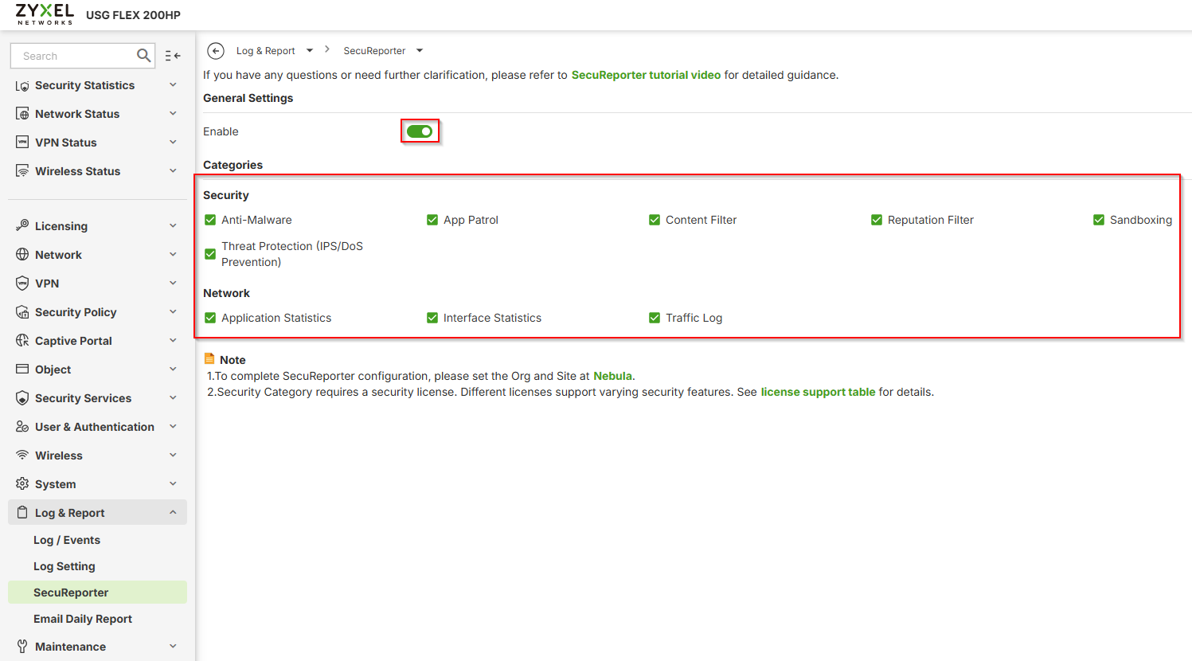Viewport: 1192px width, 661px height.
Task: Expand the System chevron
Action: pos(173,484)
